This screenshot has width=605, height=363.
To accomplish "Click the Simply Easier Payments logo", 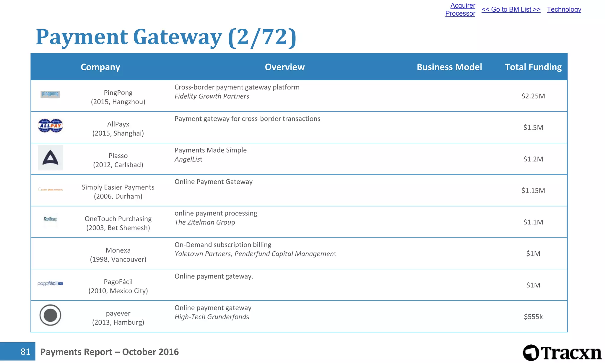I will tap(51, 190).
